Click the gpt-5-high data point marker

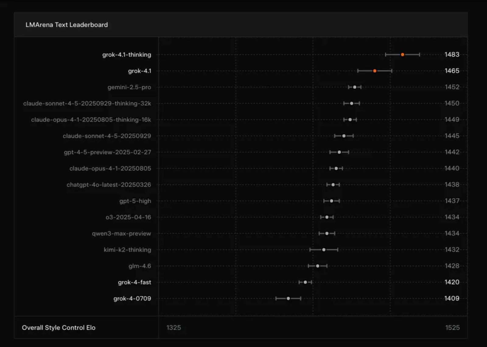pos(331,201)
